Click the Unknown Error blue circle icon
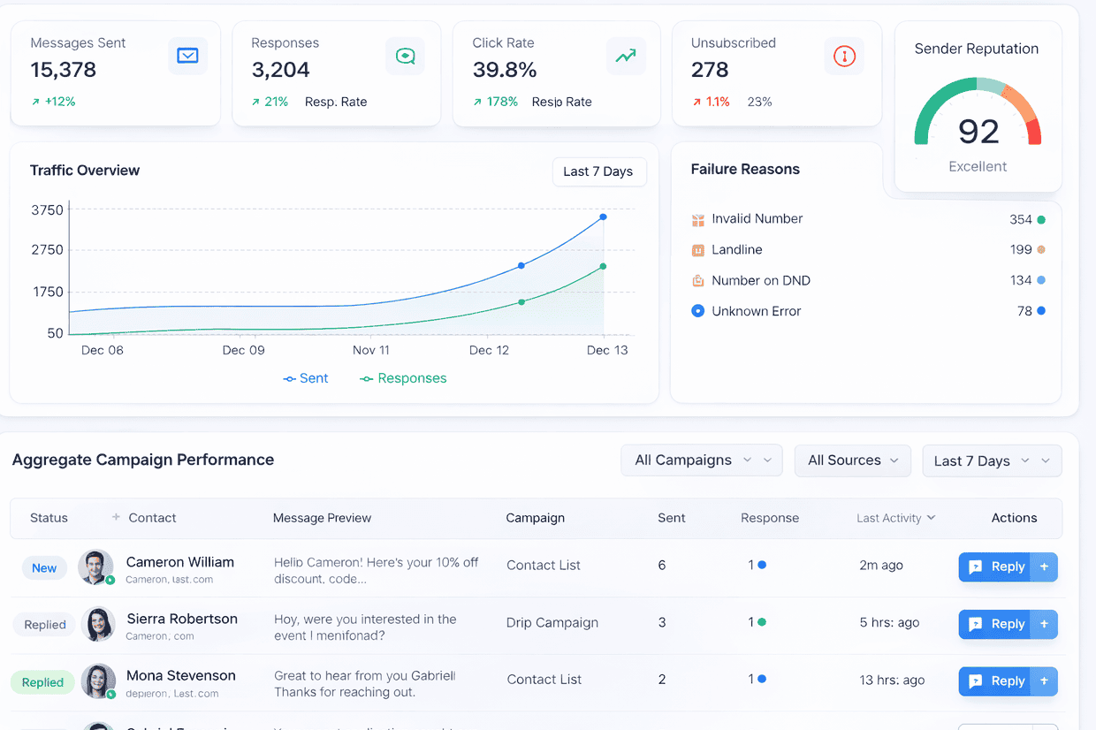This screenshot has height=730, width=1096. pyautogui.click(x=698, y=311)
